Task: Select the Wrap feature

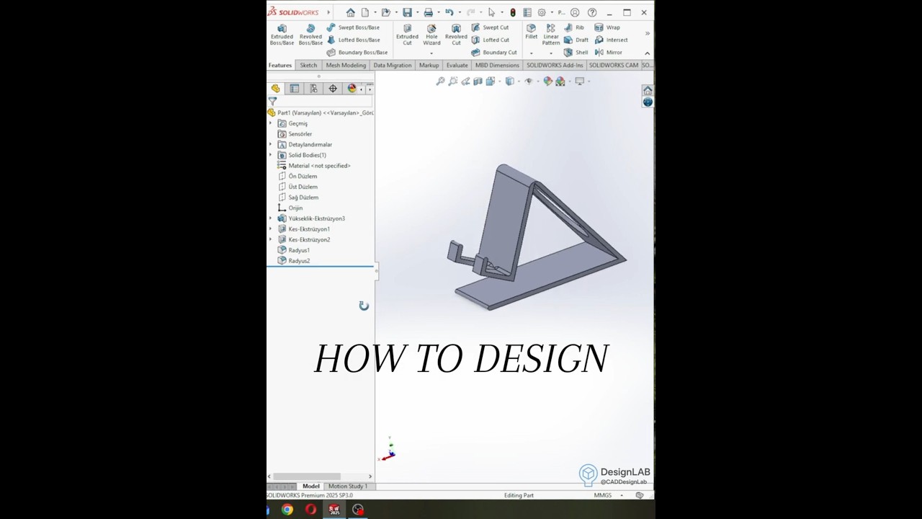Action: (x=607, y=27)
